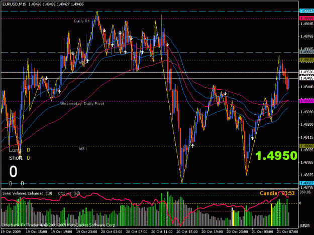The height and width of the screenshot is (235, 314).
Task: Click the white 1.49536 price tag
Action: click(x=306, y=72)
